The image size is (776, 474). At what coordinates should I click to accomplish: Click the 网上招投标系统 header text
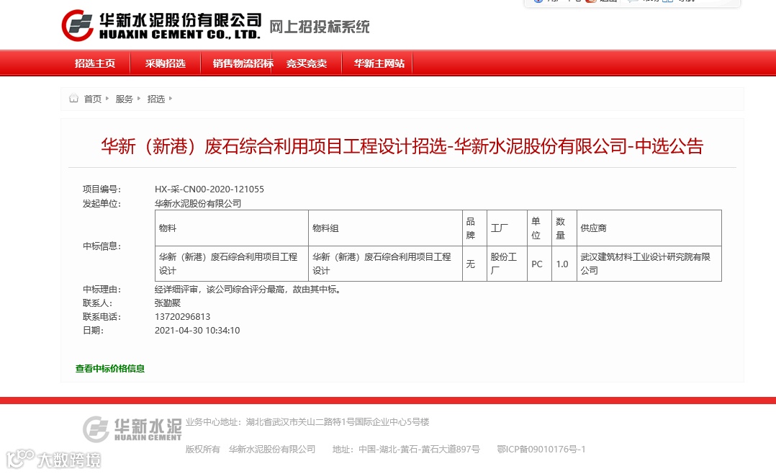click(x=320, y=27)
